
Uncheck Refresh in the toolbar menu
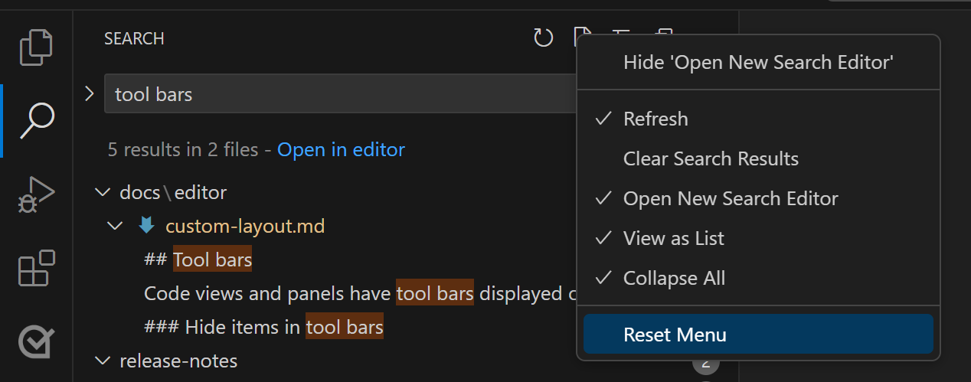pos(656,119)
